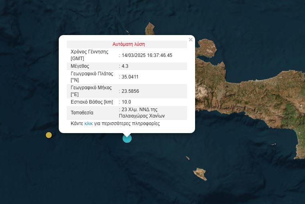Click the red Αυτόματη λύση header
Screen dimensions: 305x204
pyautogui.click(x=129, y=44)
